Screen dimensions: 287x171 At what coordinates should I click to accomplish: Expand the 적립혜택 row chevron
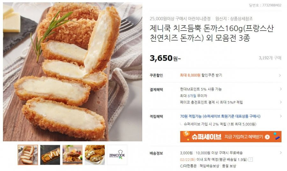281,116
